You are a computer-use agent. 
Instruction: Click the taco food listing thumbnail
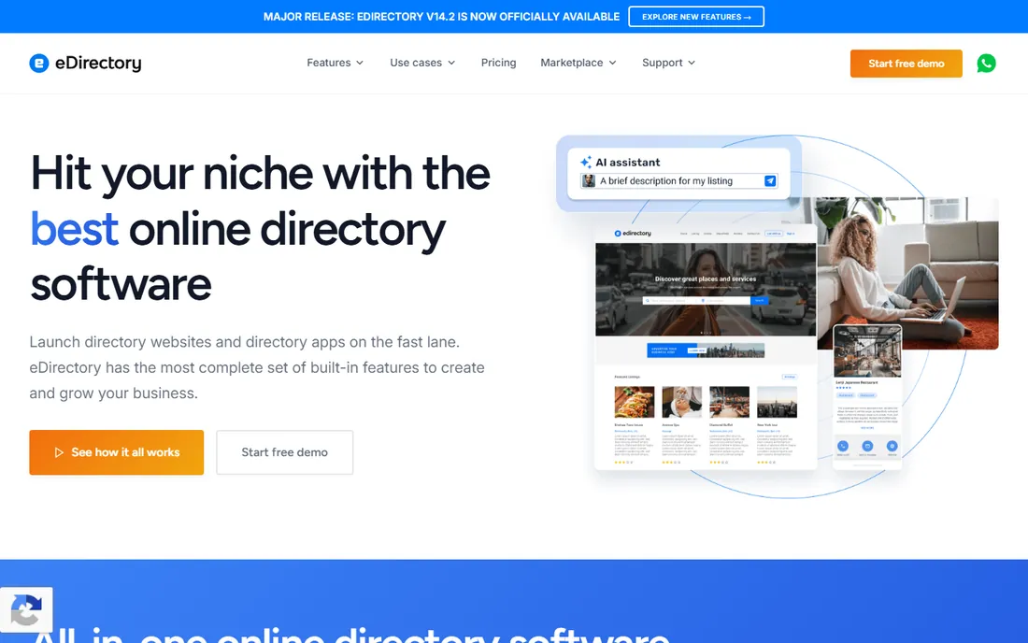click(x=634, y=402)
